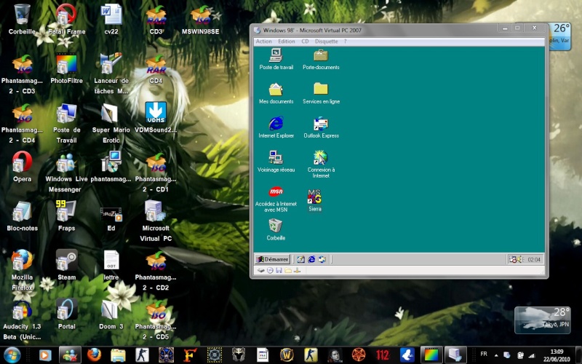582x364 pixels.
Task: Select the Portal game shortcut
Action: pyautogui.click(x=66, y=314)
